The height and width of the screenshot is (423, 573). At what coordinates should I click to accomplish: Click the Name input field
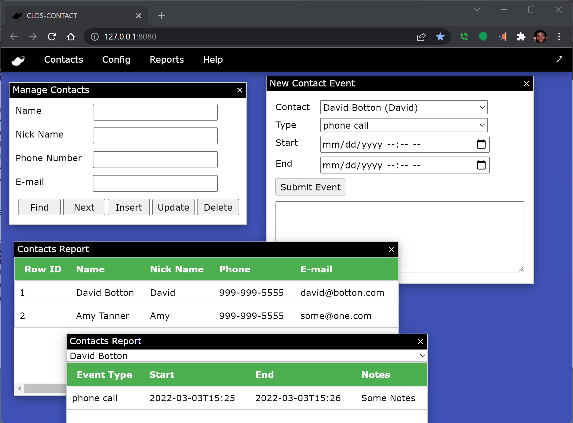[155, 112]
